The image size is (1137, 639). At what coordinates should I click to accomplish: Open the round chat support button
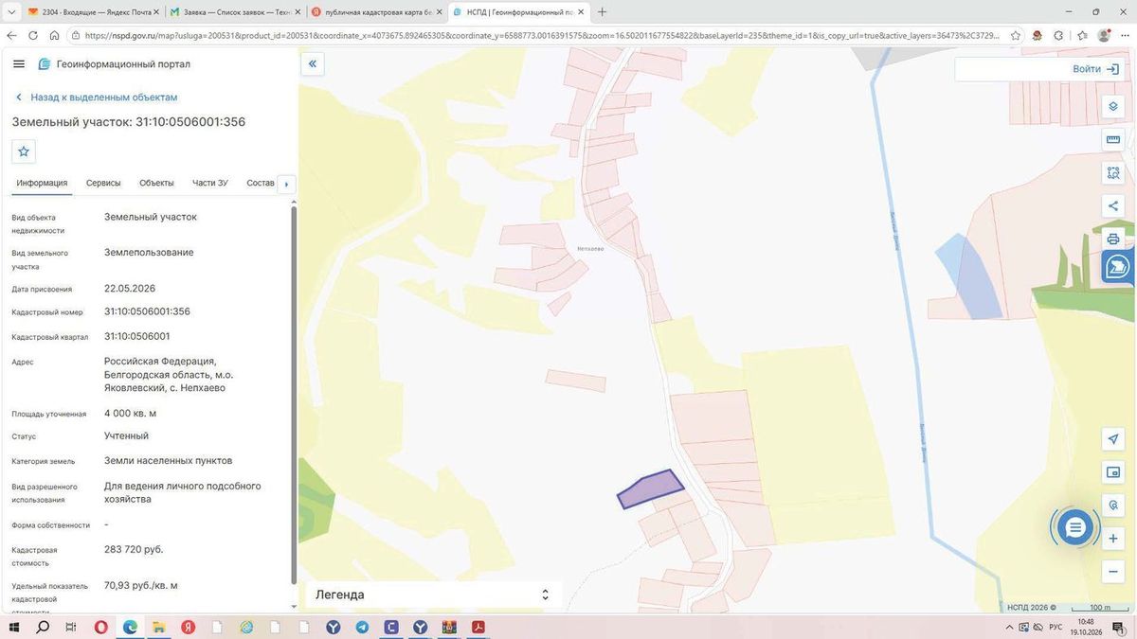coord(1074,527)
